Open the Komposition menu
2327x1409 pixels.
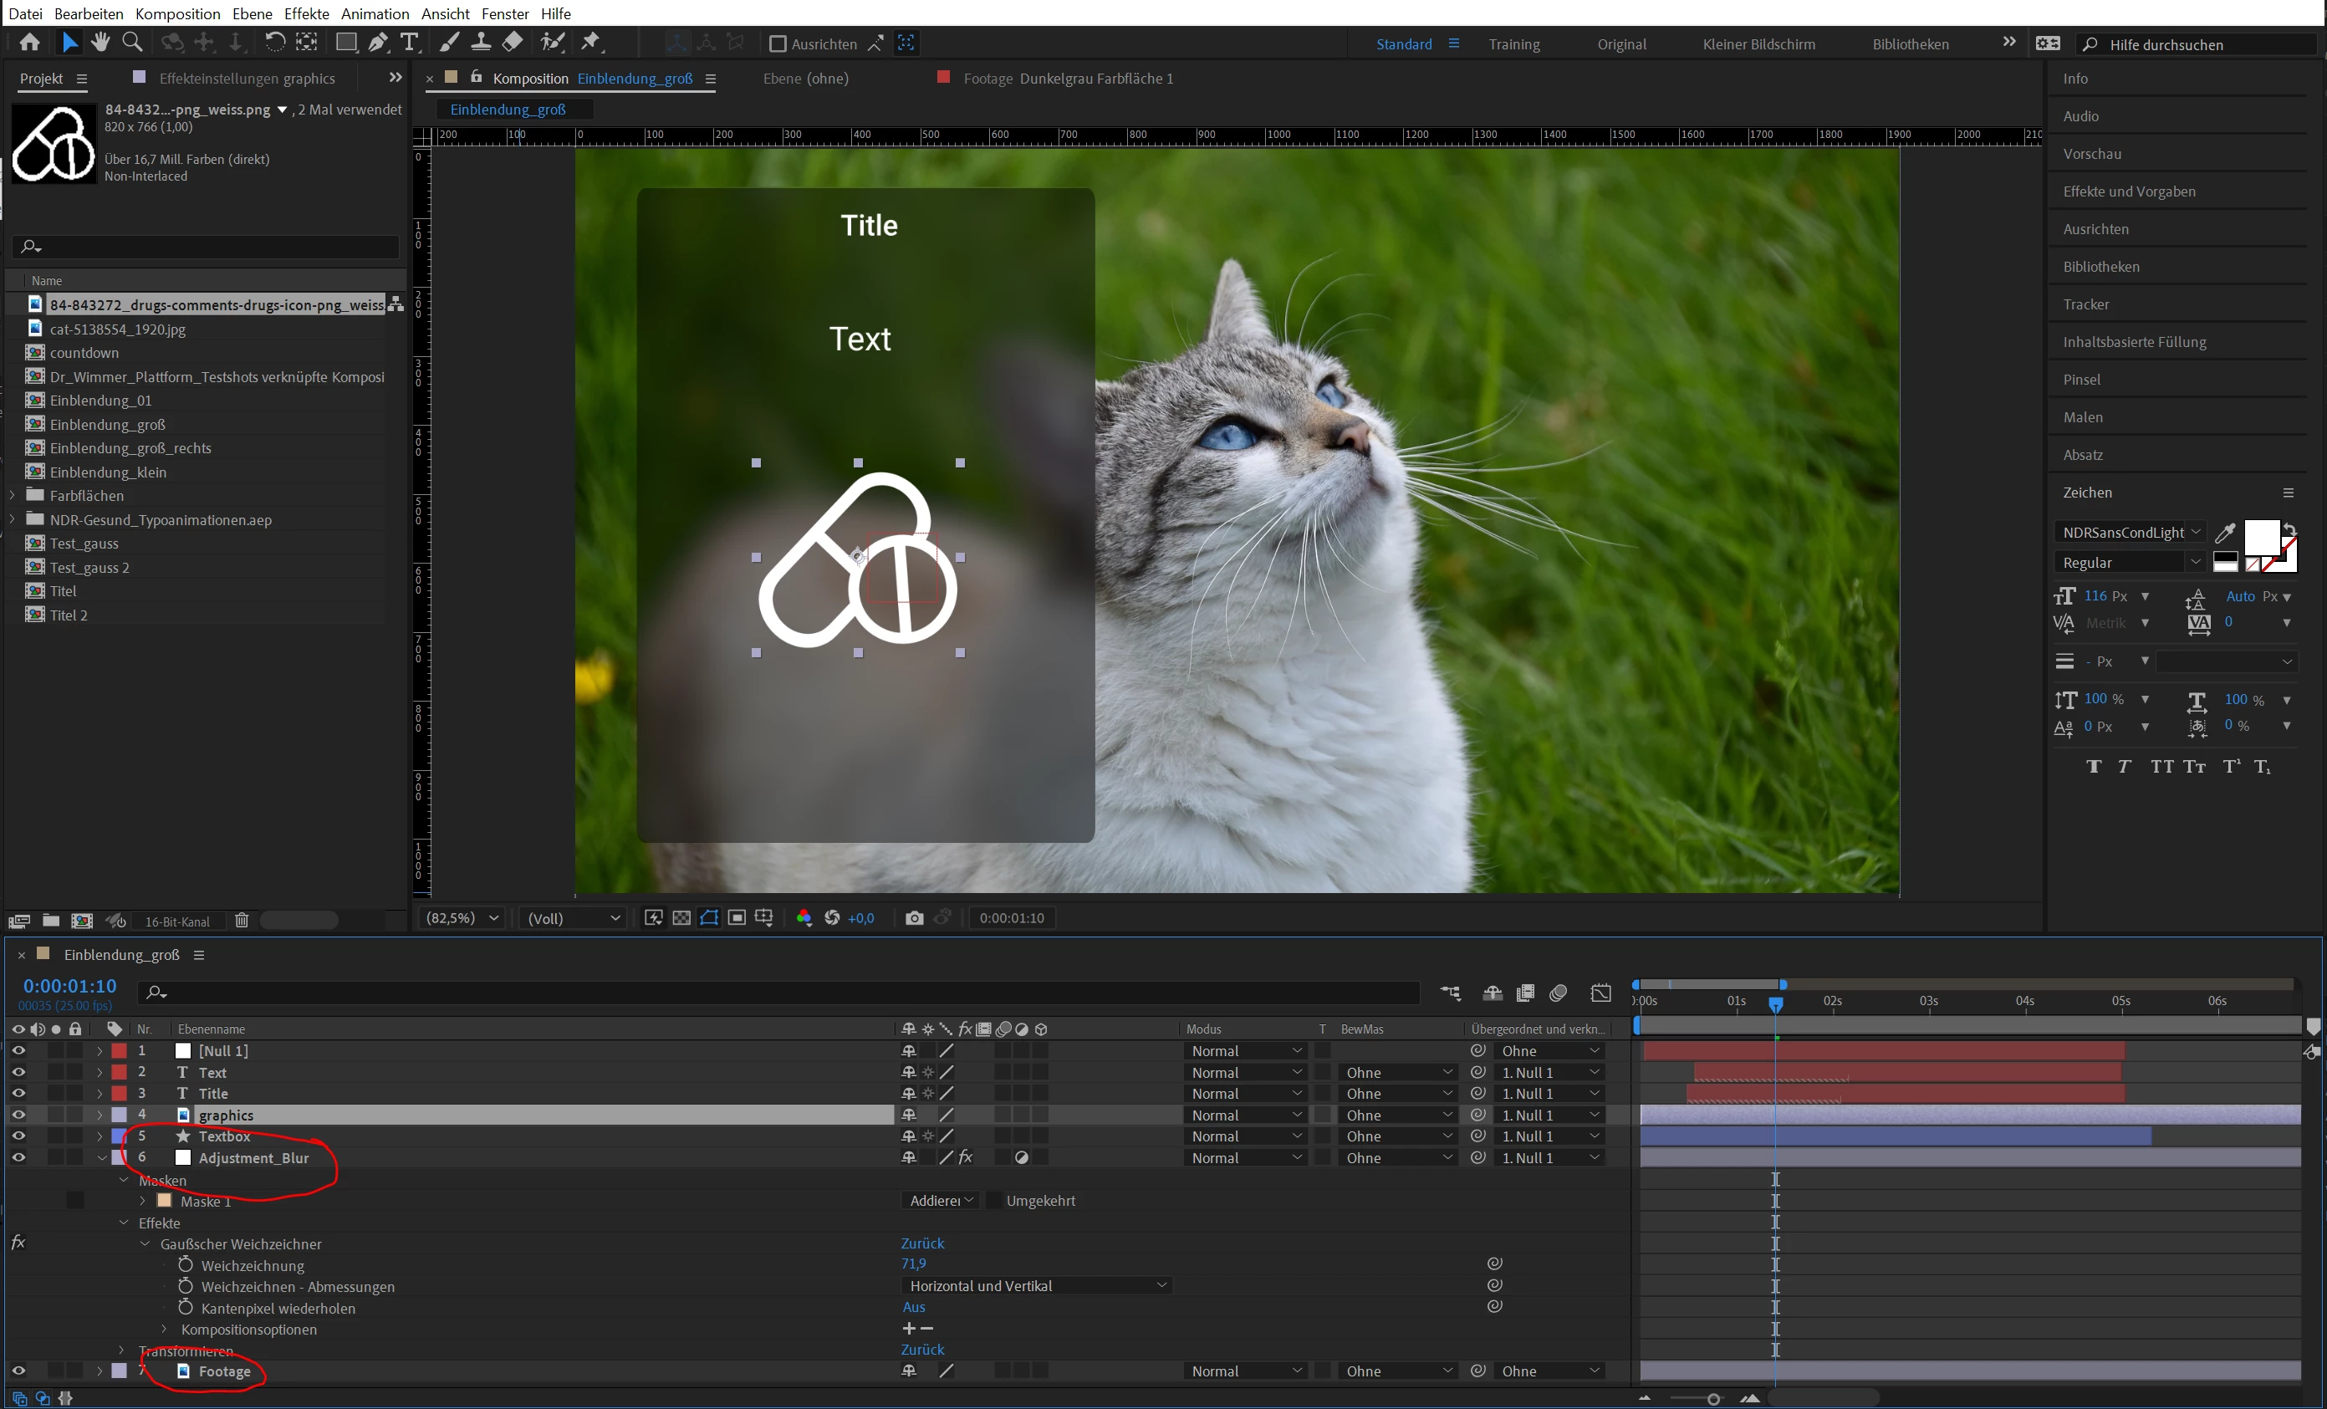click(x=177, y=13)
